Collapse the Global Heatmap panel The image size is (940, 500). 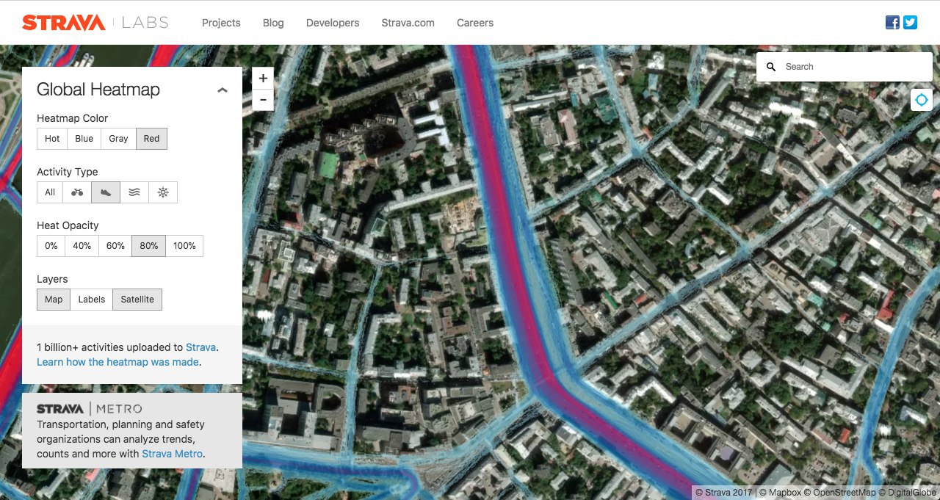tap(223, 90)
